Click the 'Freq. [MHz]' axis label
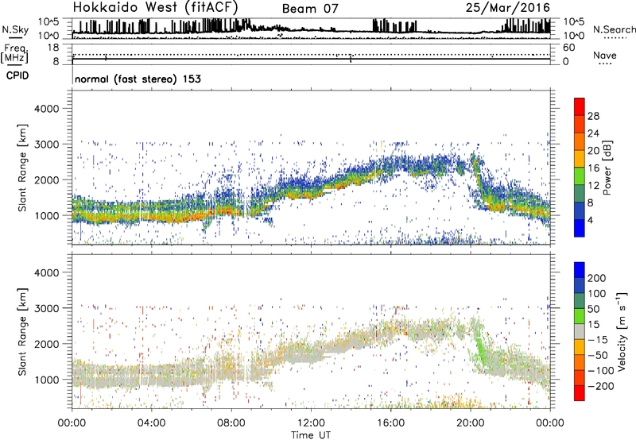 click(x=14, y=53)
